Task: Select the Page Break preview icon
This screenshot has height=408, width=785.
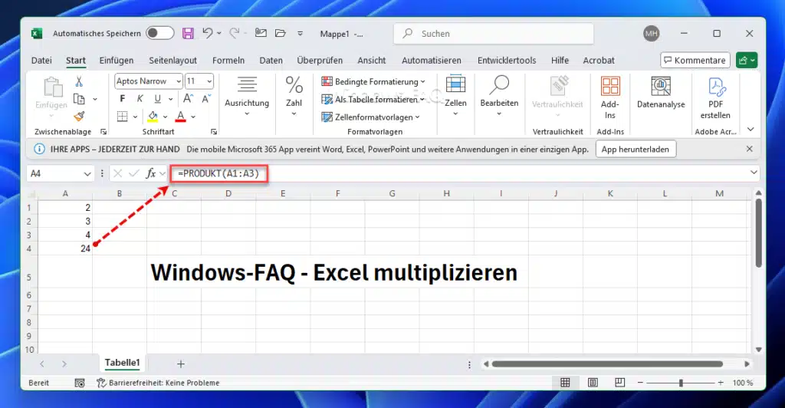Action: tap(619, 383)
